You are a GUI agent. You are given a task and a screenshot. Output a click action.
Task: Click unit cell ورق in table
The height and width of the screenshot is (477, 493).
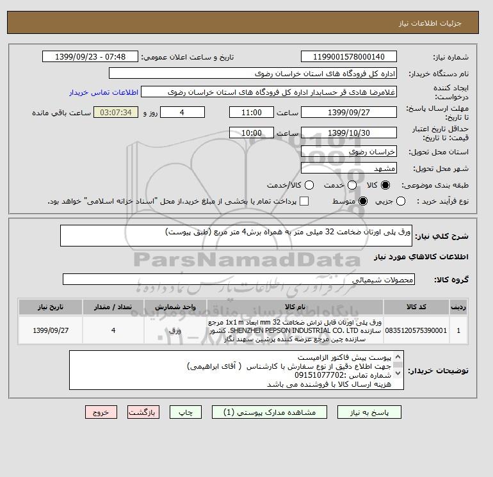175,330
